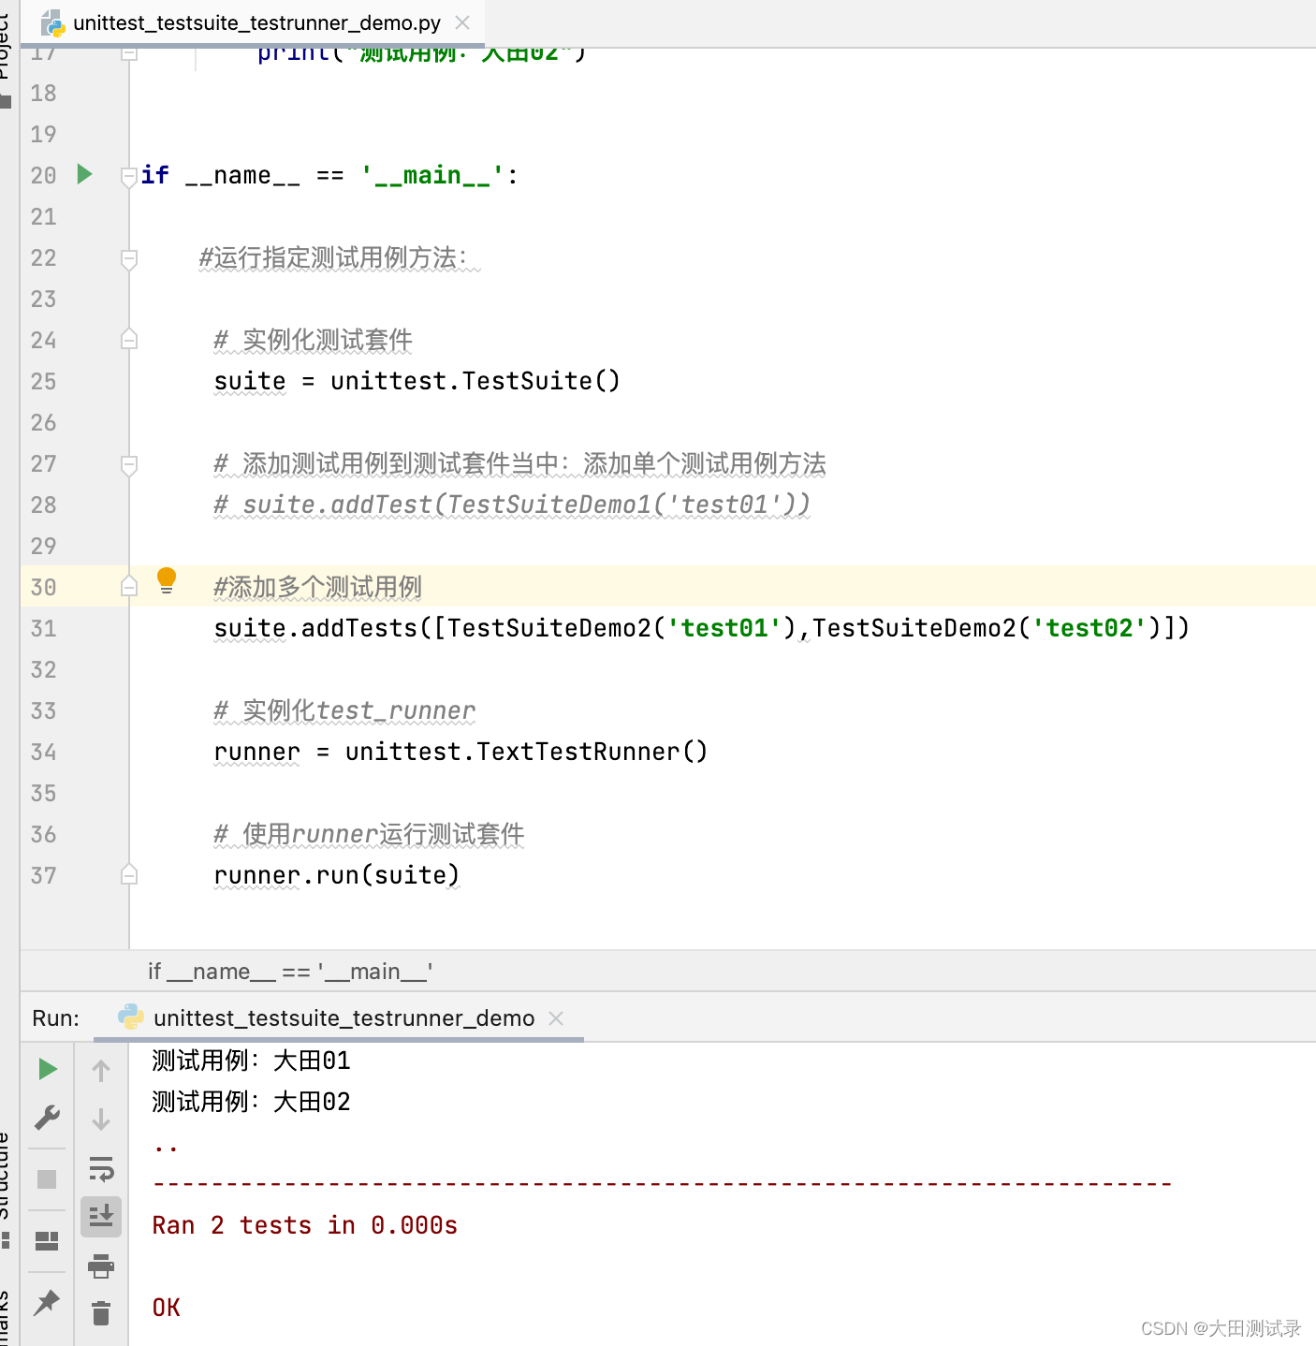The width and height of the screenshot is (1316, 1346).
Task: Toggle soft-wrap in the console output
Action: tap(101, 1169)
